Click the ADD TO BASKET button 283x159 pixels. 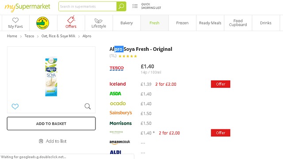click(51, 124)
